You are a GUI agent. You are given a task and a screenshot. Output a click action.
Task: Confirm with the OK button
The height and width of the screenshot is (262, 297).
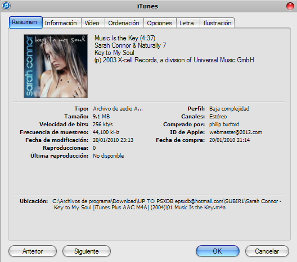tap(218, 251)
